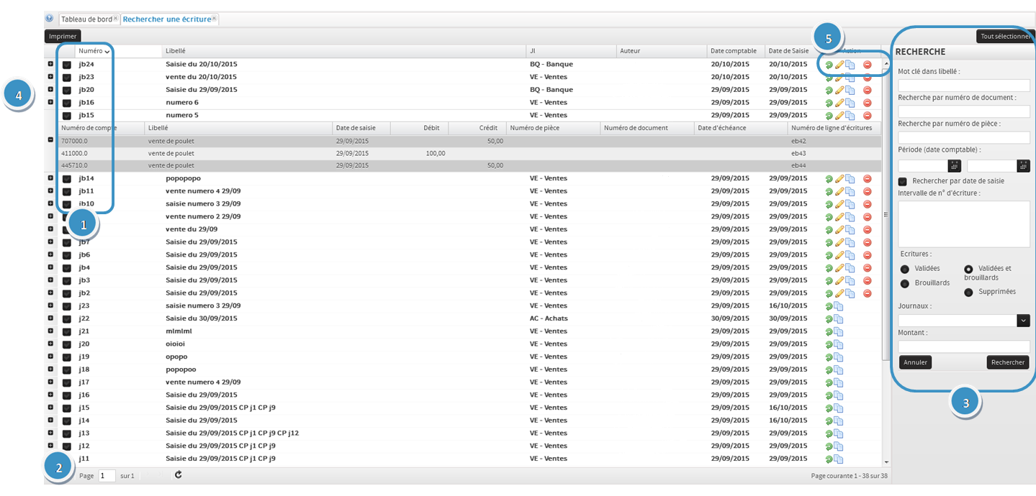The height and width of the screenshot is (496, 1036).
Task: Validate entry jb14 with the green icon
Action: click(x=828, y=178)
